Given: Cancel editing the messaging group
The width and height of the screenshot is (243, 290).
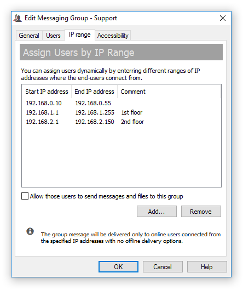Looking at the screenshot, I should point(163,266).
